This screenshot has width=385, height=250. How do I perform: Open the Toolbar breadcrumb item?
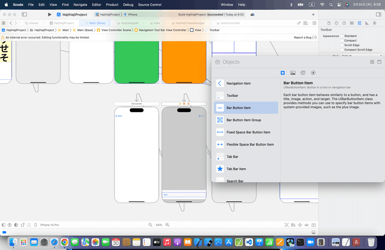pos(212,30)
